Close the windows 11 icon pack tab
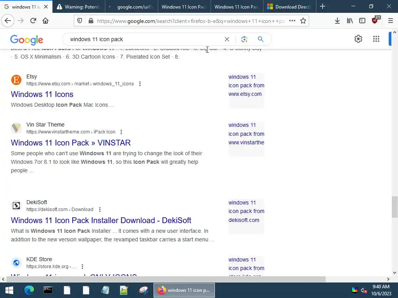The width and height of the screenshot is (398, 298). click(x=46, y=7)
